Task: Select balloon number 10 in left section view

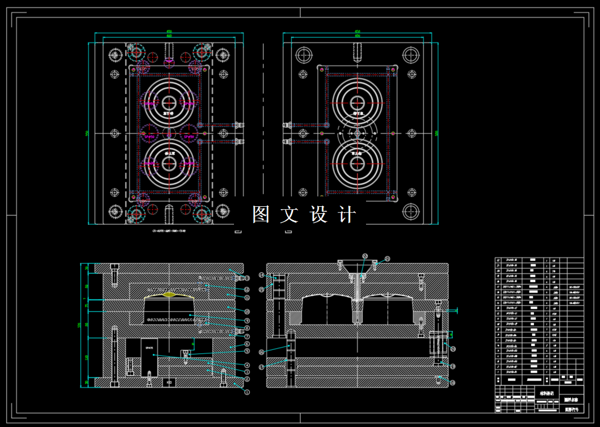Action: click(247, 312)
